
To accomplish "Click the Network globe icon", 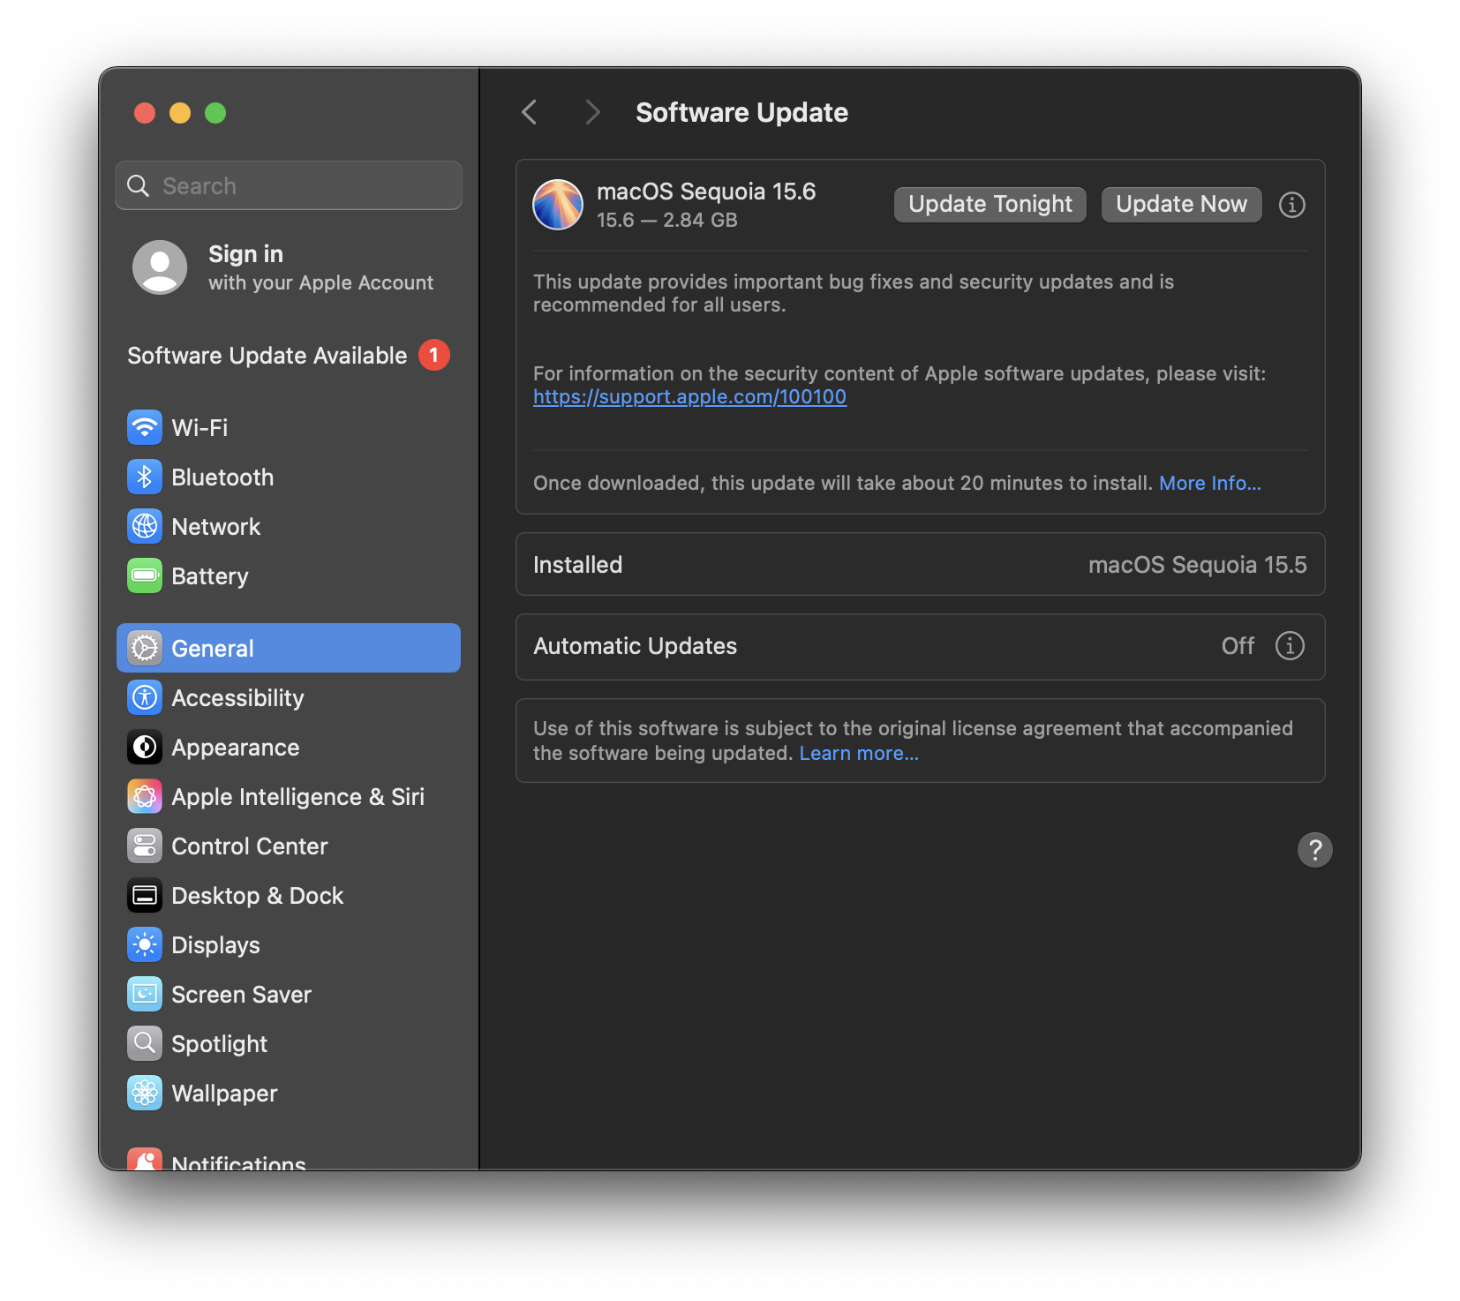I will (x=145, y=527).
